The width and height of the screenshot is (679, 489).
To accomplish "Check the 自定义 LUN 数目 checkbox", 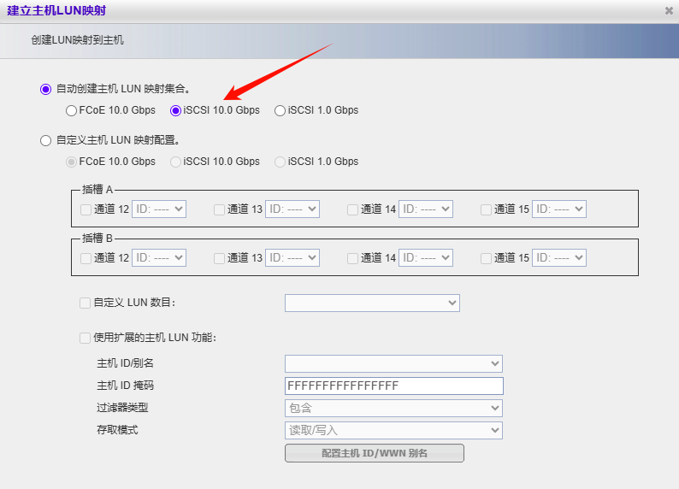I will (85, 303).
